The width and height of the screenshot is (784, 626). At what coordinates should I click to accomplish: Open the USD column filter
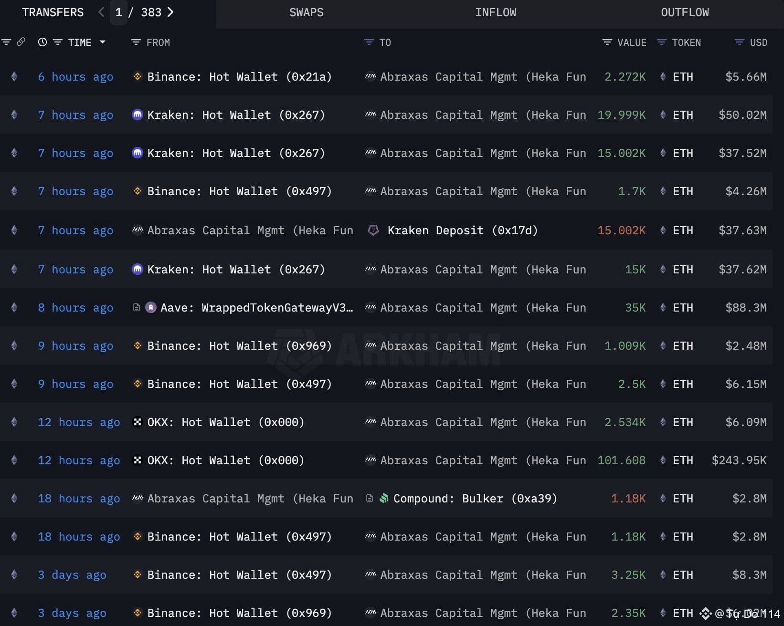click(739, 42)
